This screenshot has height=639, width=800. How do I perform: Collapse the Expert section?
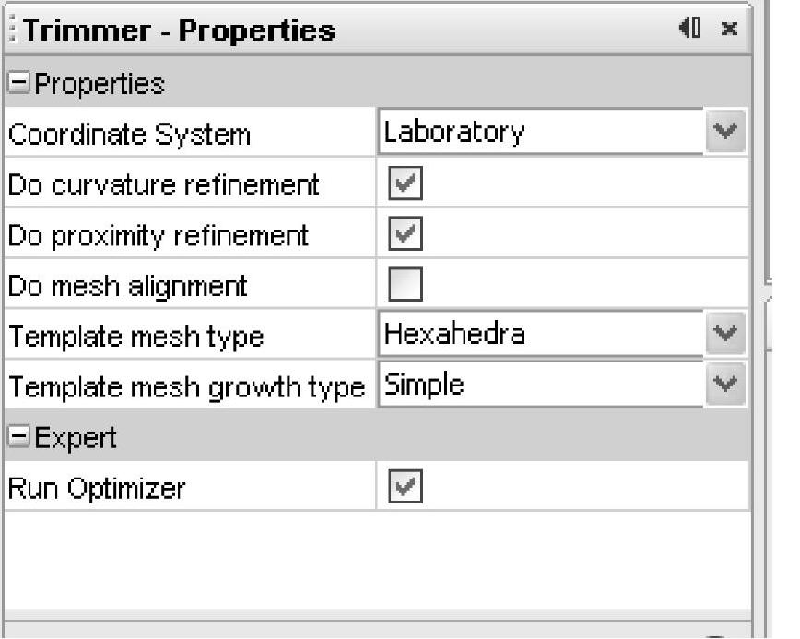point(18,436)
